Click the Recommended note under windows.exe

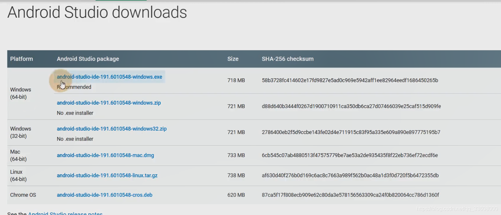[x=74, y=87]
